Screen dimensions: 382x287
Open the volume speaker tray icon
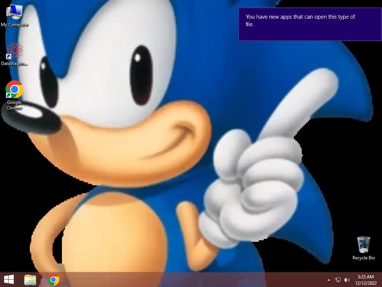coord(347,280)
